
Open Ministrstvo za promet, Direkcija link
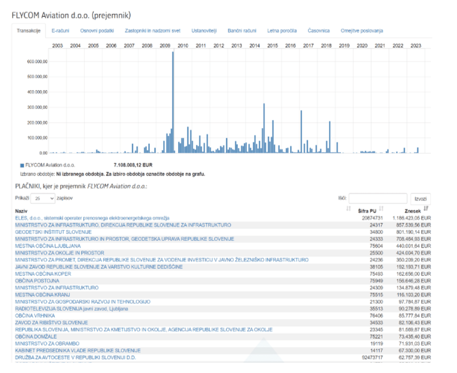(x=162, y=260)
